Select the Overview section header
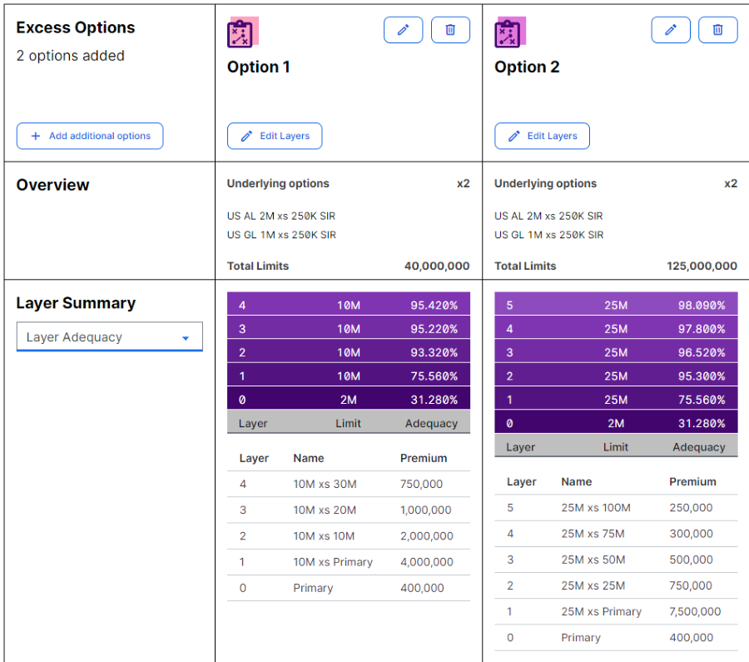The image size is (749, 662). pyautogui.click(x=53, y=185)
